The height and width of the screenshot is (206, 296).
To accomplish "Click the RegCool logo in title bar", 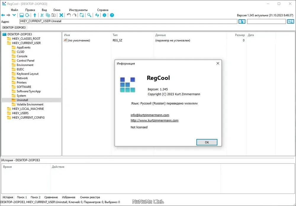I will tap(4, 4).
